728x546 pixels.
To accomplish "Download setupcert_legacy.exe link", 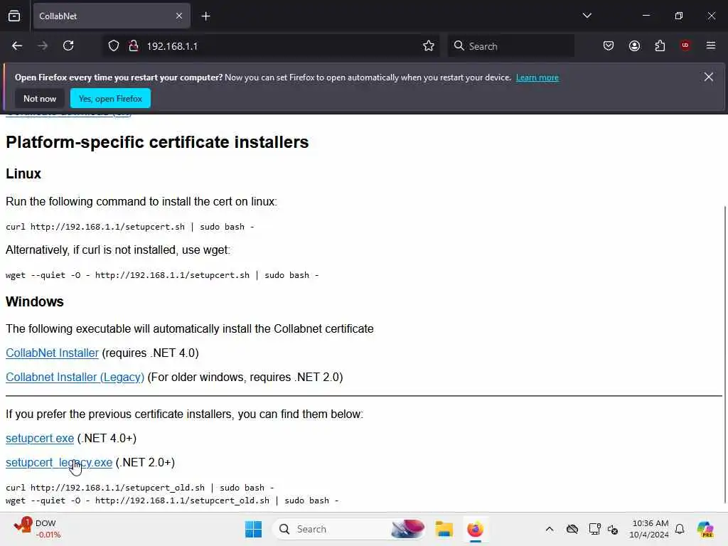I will pos(59,462).
